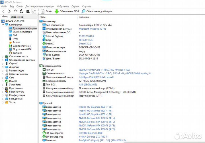
Task: Click the Microsoft Windows 10 Pro link
Action: (93, 29)
